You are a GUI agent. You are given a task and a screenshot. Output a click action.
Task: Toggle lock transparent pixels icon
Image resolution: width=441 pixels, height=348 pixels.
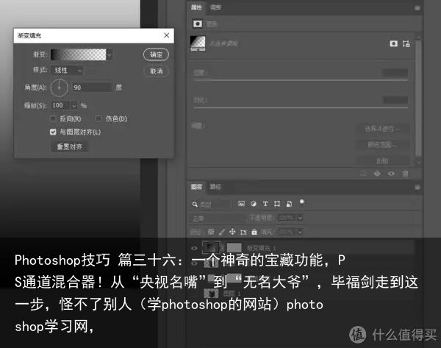tap(211, 232)
